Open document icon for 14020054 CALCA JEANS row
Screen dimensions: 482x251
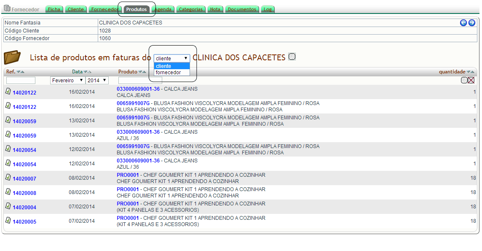8,163
